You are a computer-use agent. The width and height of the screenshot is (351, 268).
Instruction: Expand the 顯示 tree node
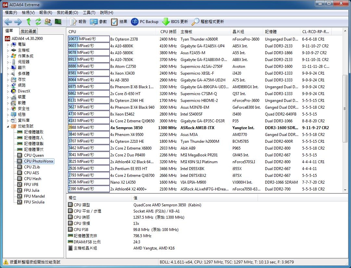[x=8, y=68]
